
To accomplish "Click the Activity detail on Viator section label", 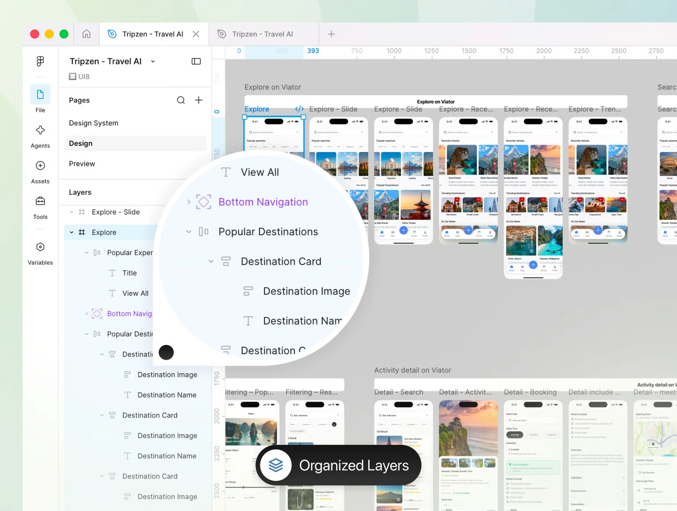I will click(x=412, y=370).
